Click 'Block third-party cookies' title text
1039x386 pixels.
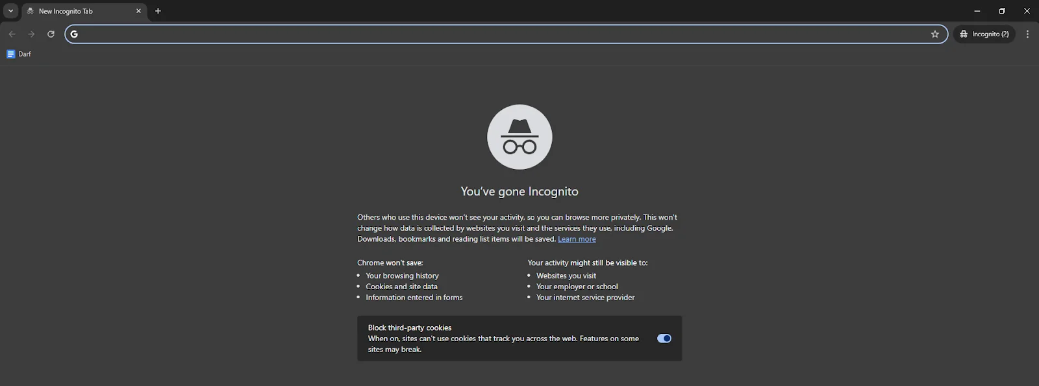(x=410, y=328)
